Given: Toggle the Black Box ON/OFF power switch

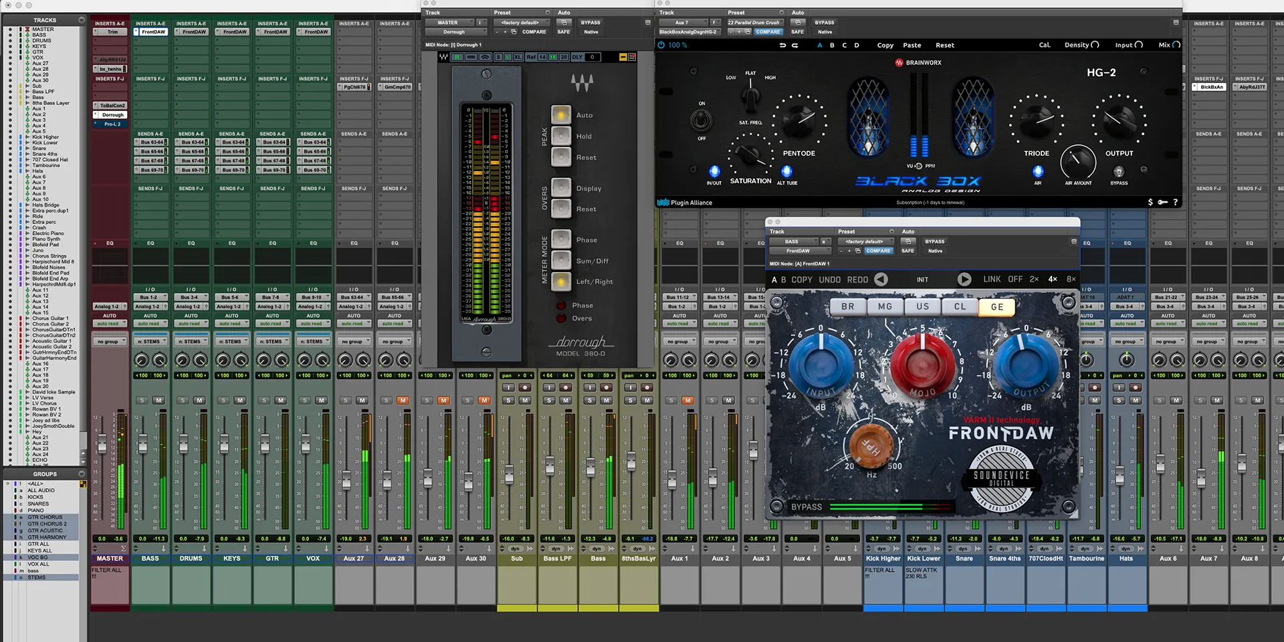Looking at the screenshot, I should [701, 120].
